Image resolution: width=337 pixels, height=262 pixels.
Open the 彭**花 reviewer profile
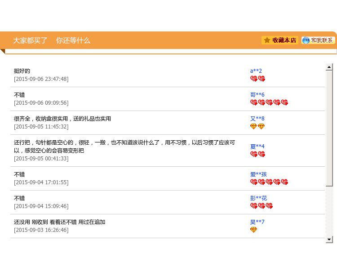pyautogui.click(x=258, y=198)
